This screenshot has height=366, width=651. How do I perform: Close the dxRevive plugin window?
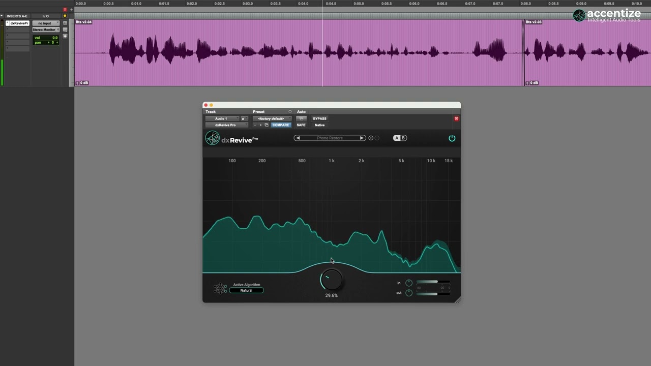coord(206,105)
